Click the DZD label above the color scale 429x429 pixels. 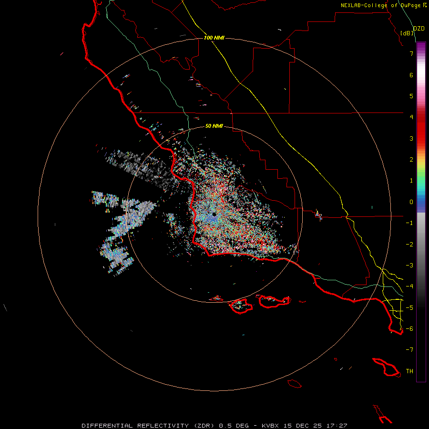coord(419,29)
